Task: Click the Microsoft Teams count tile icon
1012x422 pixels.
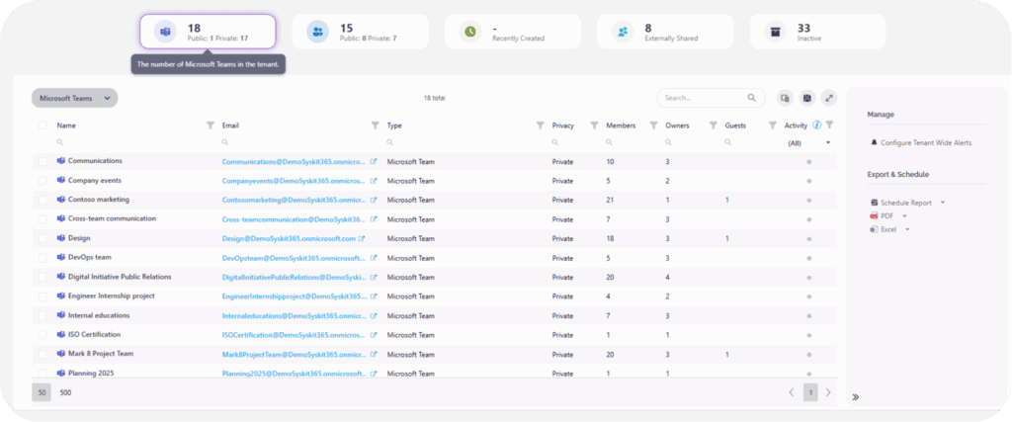Action: [165, 32]
